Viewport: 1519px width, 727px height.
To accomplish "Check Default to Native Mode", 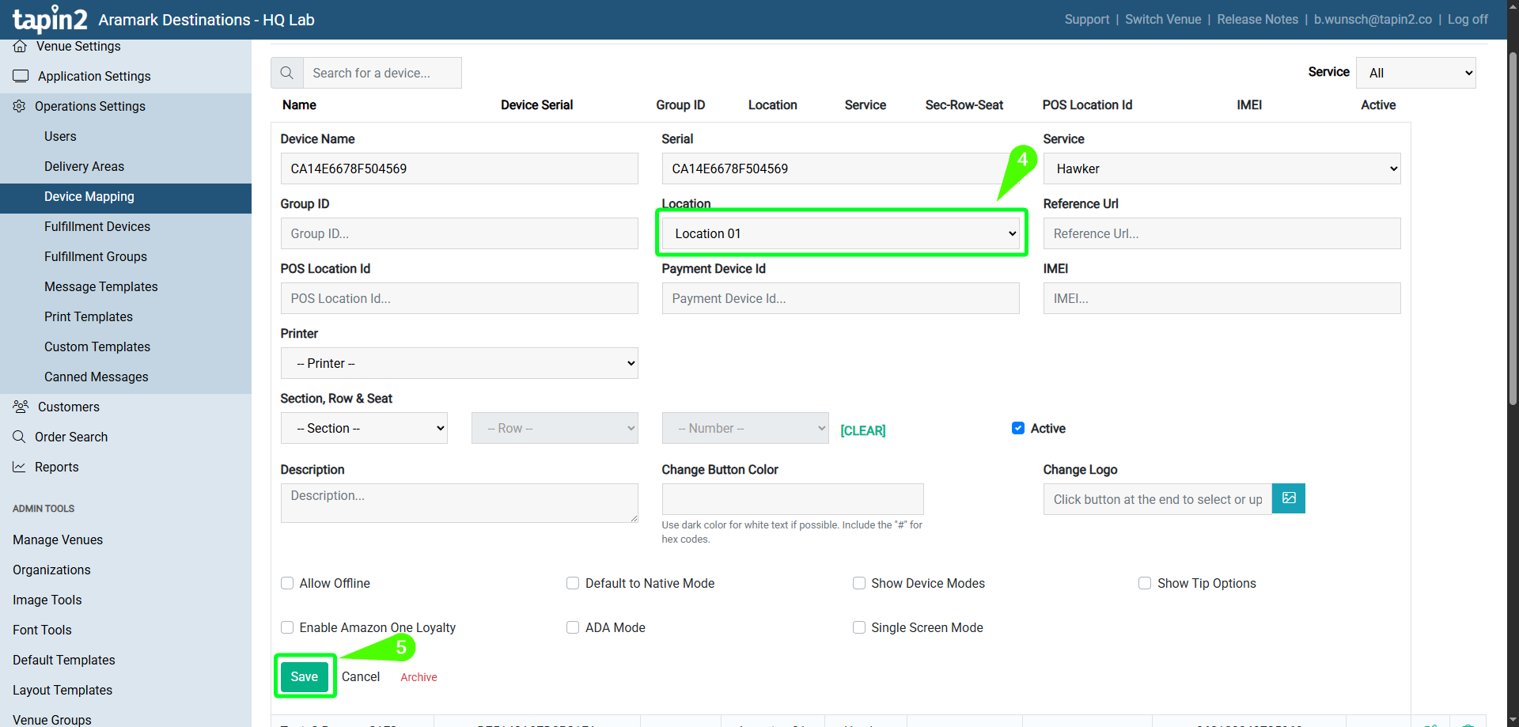I will tap(573, 583).
